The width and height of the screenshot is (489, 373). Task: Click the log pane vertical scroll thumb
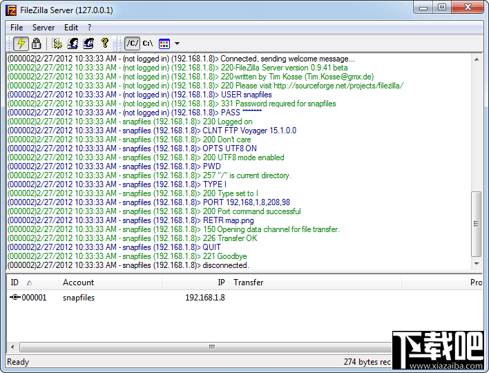click(476, 224)
